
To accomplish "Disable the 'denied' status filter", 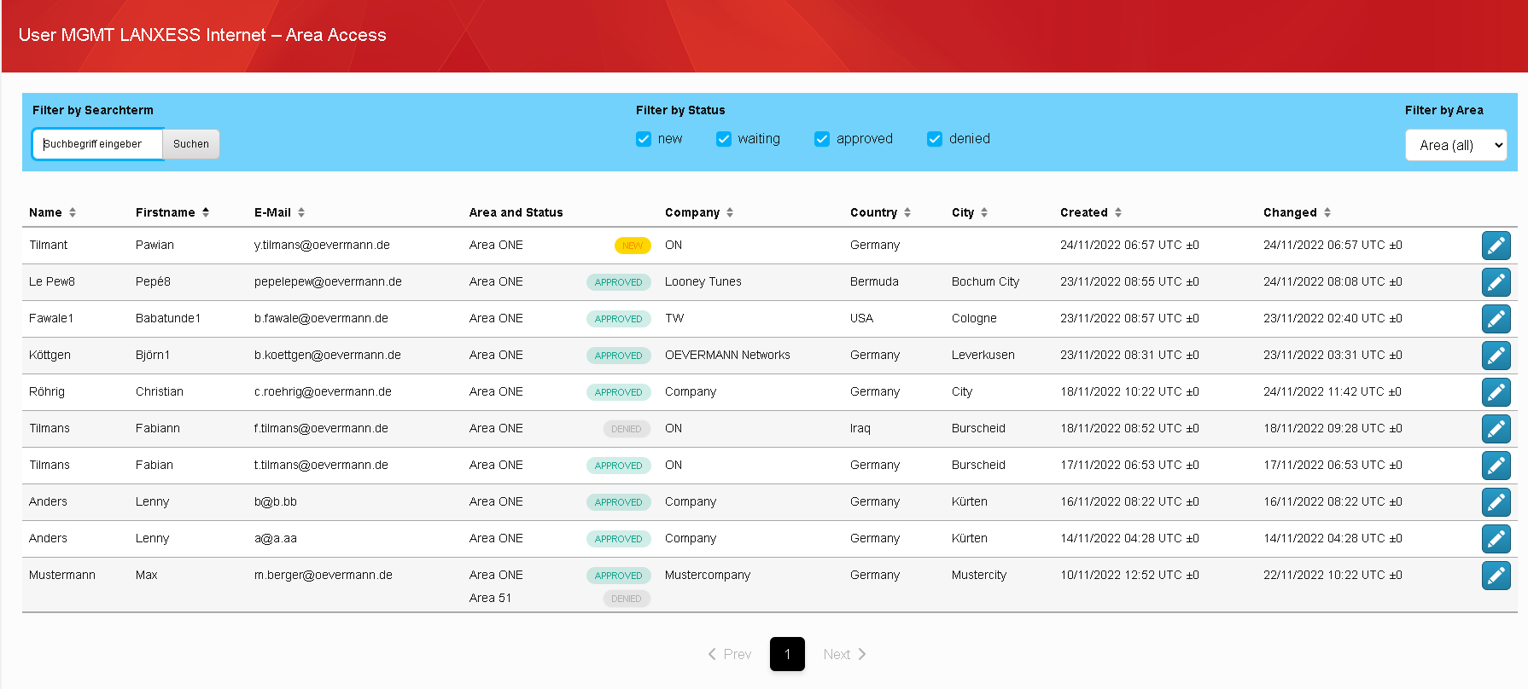I will [x=935, y=139].
